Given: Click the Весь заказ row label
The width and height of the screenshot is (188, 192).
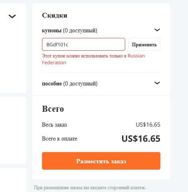Looking at the screenshot, I should click(54, 125).
